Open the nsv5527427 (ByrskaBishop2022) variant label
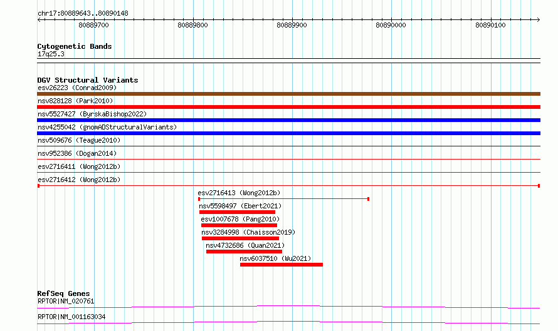This screenshot has width=558, height=331. pyautogui.click(x=92, y=114)
